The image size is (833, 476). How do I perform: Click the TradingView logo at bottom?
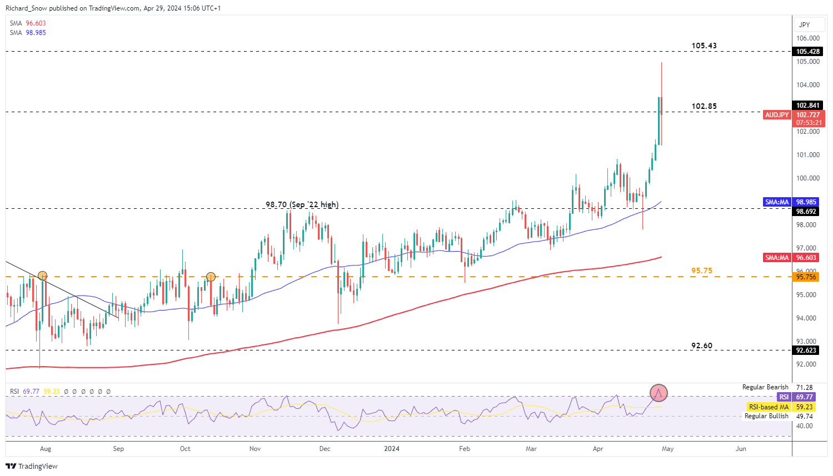point(32,466)
